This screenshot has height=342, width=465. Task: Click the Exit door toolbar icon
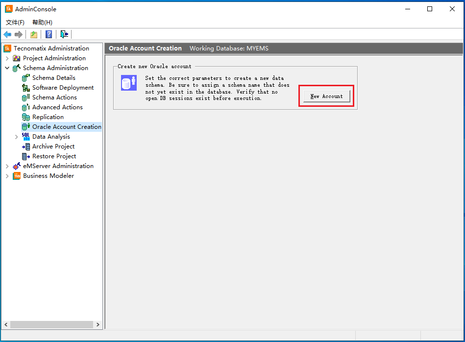click(64, 34)
